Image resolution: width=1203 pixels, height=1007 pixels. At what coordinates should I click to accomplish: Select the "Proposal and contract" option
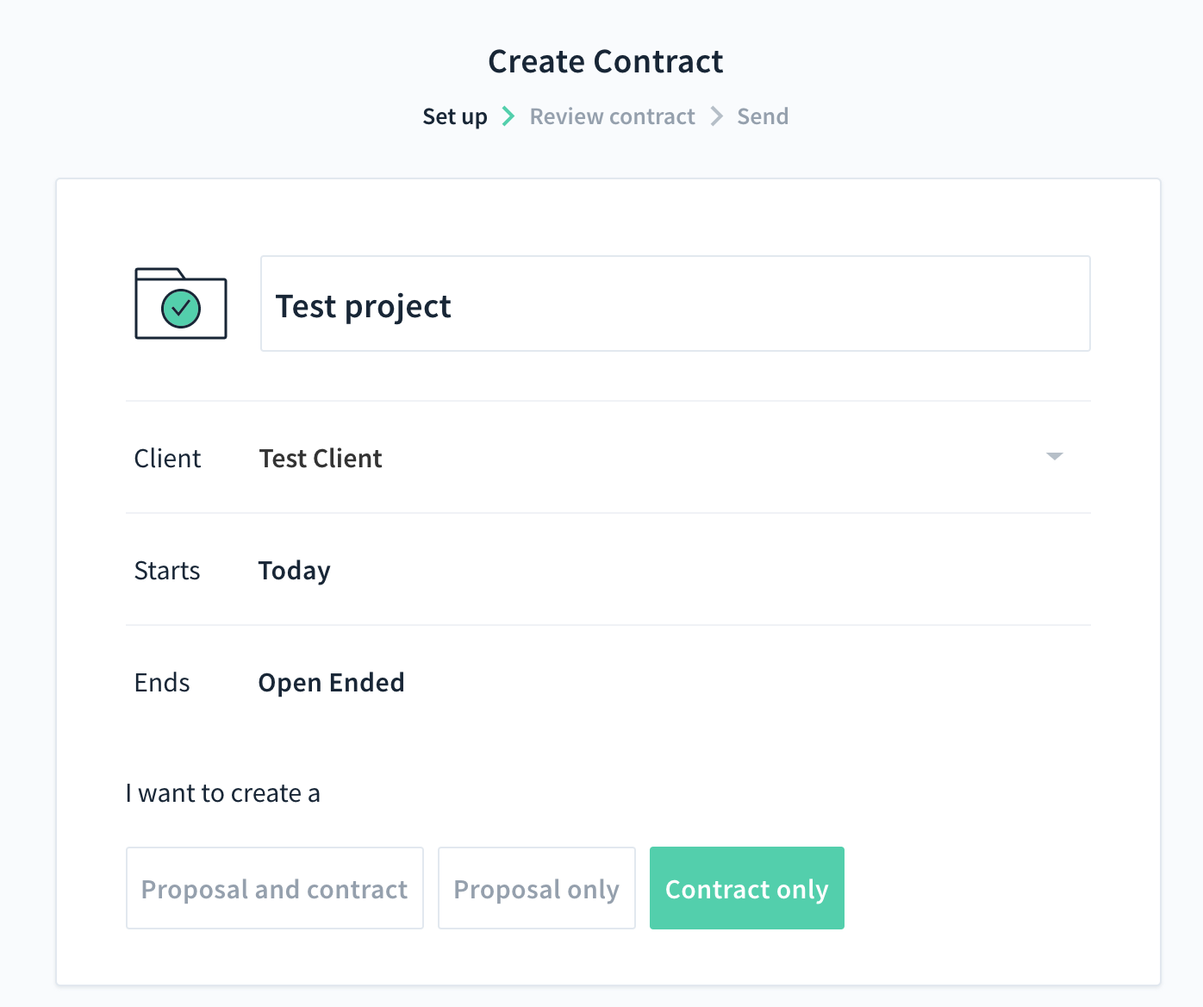[274, 888]
